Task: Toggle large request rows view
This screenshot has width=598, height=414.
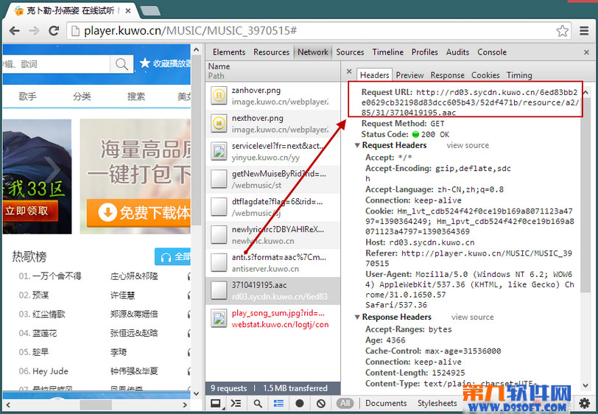Action: (x=278, y=403)
